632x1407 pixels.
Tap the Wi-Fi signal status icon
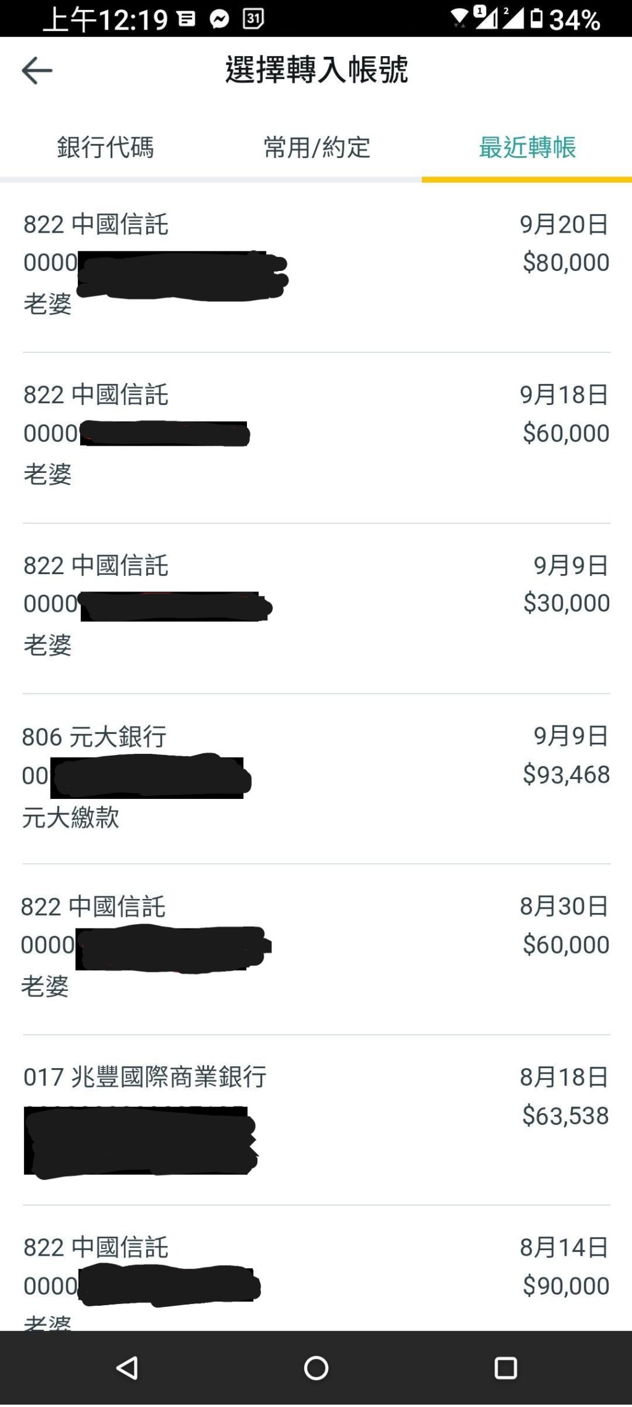459,19
